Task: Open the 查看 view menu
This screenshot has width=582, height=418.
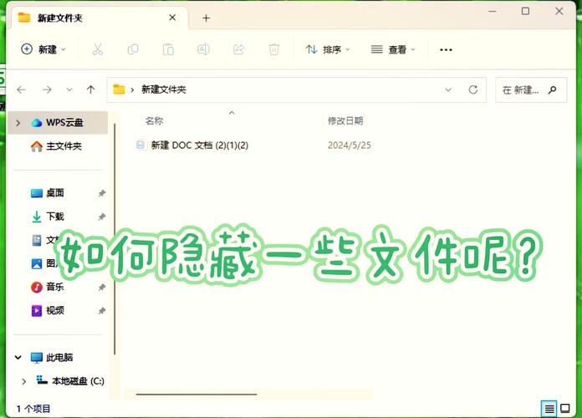Action: (393, 49)
